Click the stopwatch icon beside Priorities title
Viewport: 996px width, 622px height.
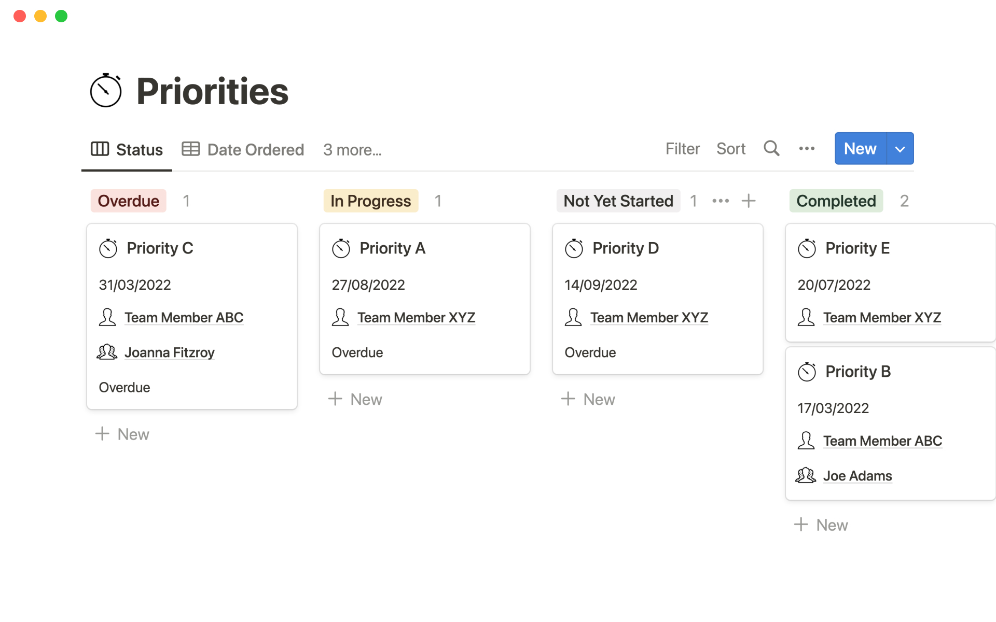[106, 91]
